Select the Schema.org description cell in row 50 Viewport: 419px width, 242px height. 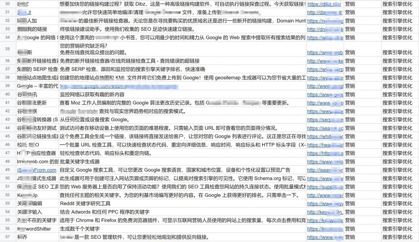click(182, 178)
